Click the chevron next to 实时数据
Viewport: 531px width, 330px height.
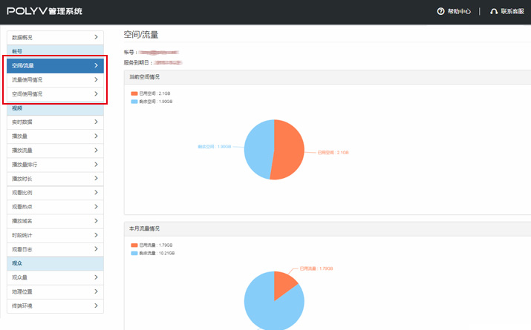click(96, 122)
